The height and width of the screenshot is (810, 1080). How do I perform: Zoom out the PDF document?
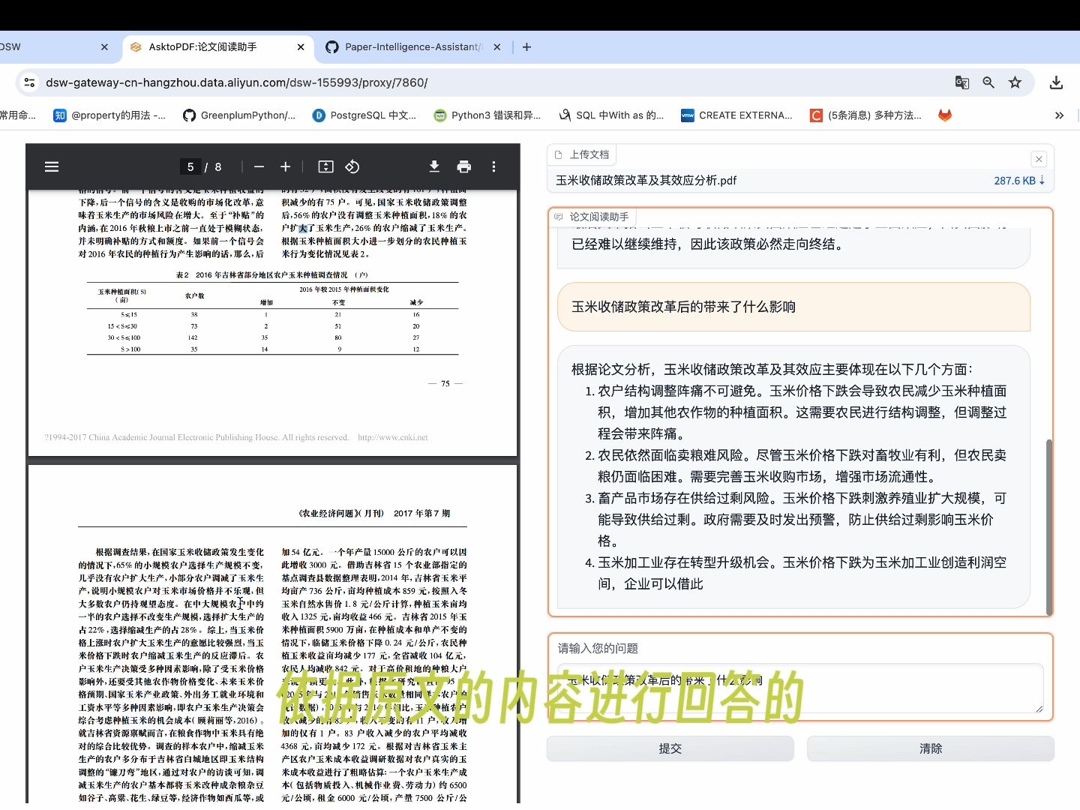click(259, 166)
